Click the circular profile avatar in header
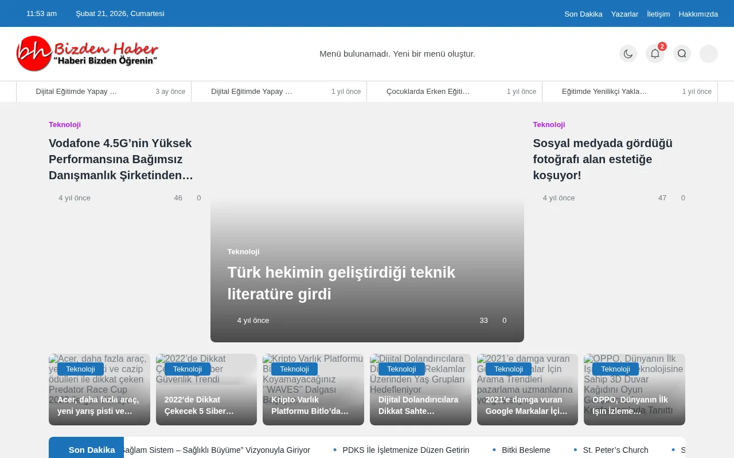 click(708, 53)
